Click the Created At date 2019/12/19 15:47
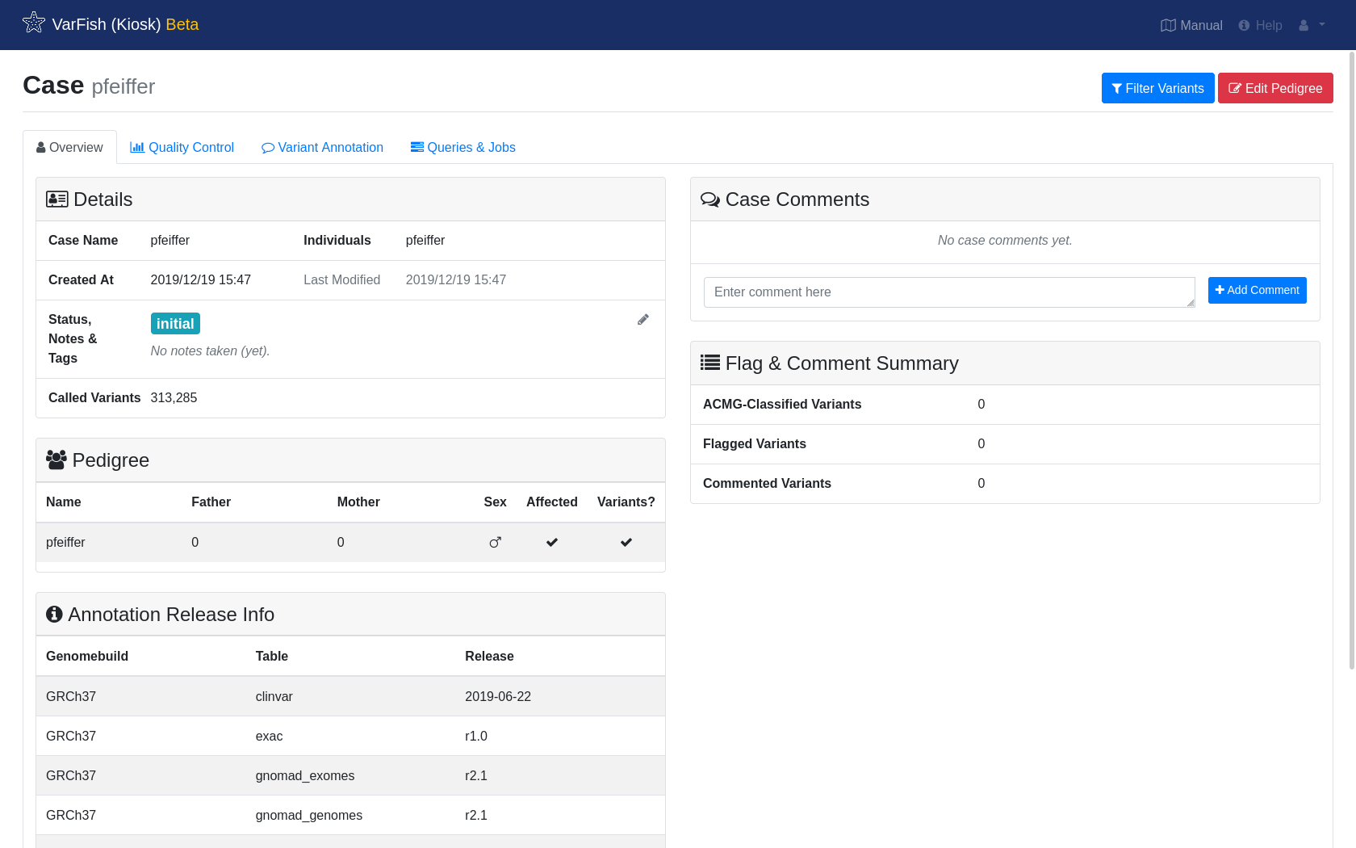1356x848 pixels. coord(201,279)
